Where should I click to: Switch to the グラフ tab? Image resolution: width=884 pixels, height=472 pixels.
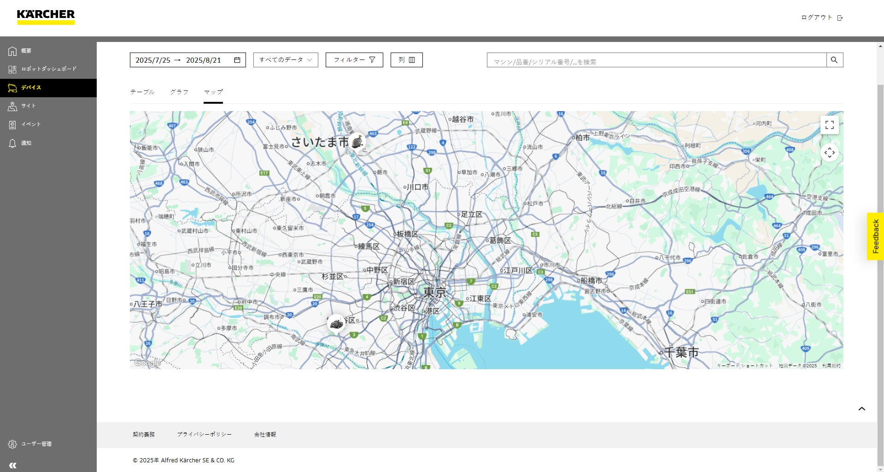coord(179,92)
